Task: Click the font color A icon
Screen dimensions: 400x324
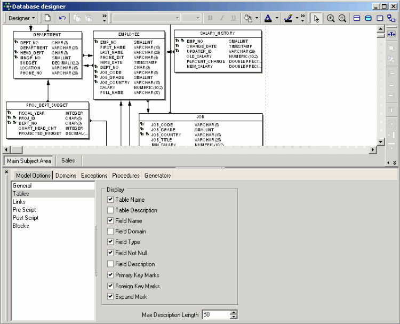Action: point(268,18)
